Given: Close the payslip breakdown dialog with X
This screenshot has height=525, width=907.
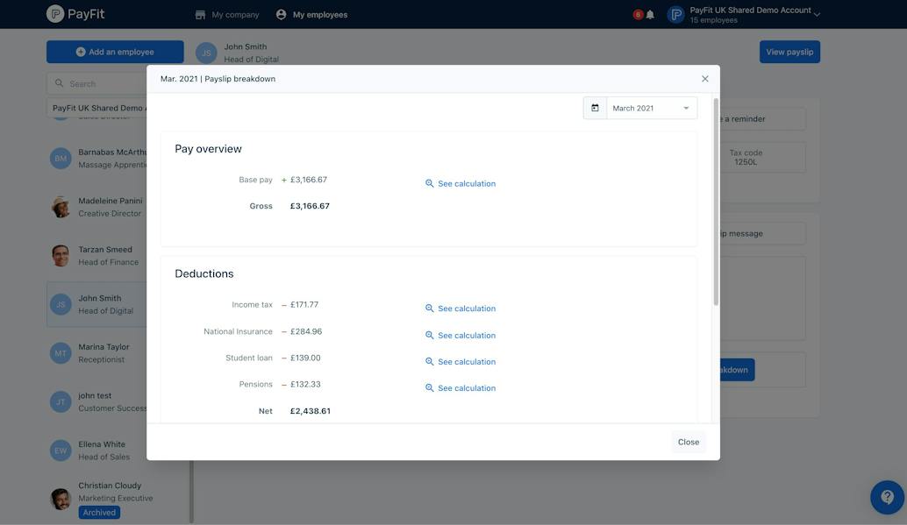Looking at the screenshot, I should [x=704, y=79].
